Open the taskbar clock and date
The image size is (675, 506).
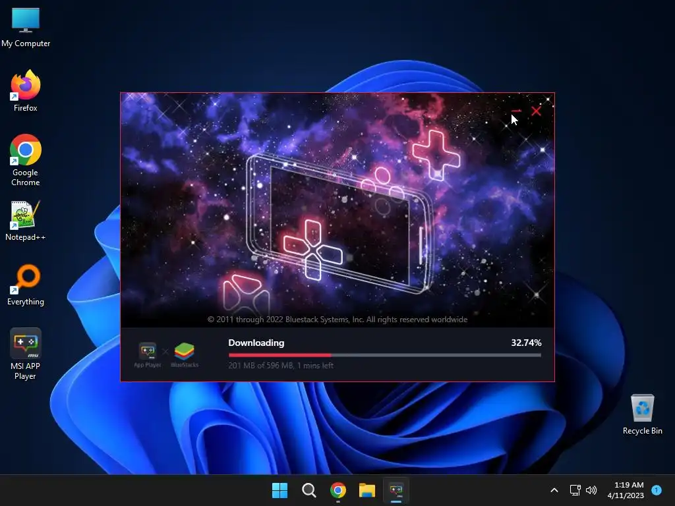(626, 490)
